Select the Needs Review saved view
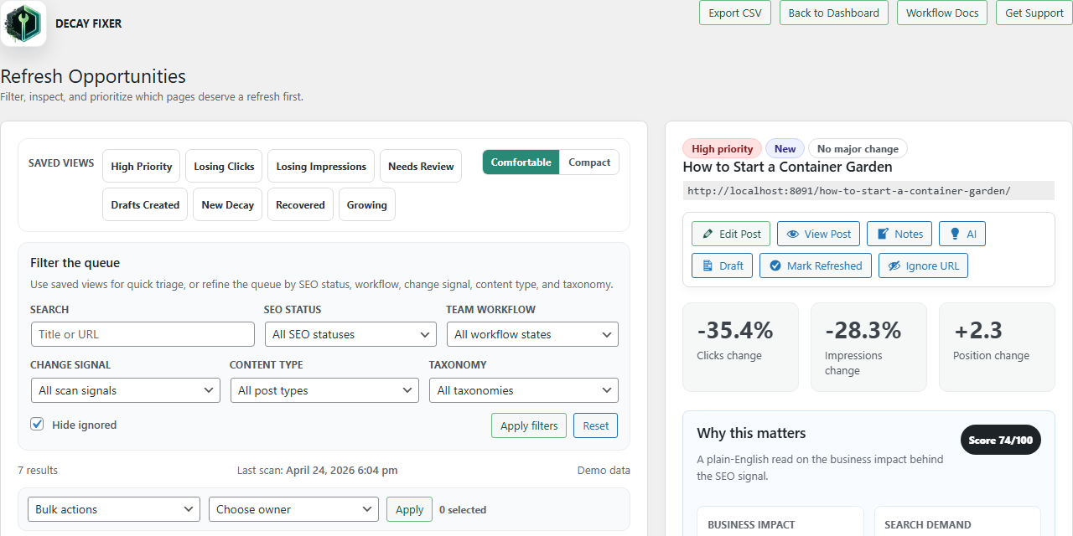Image resolution: width=1073 pixels, height=536 pixels. point(421,167)
